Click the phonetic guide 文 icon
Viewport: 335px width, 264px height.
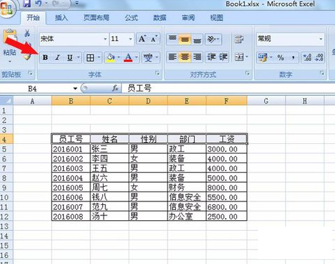coord(148,58)
